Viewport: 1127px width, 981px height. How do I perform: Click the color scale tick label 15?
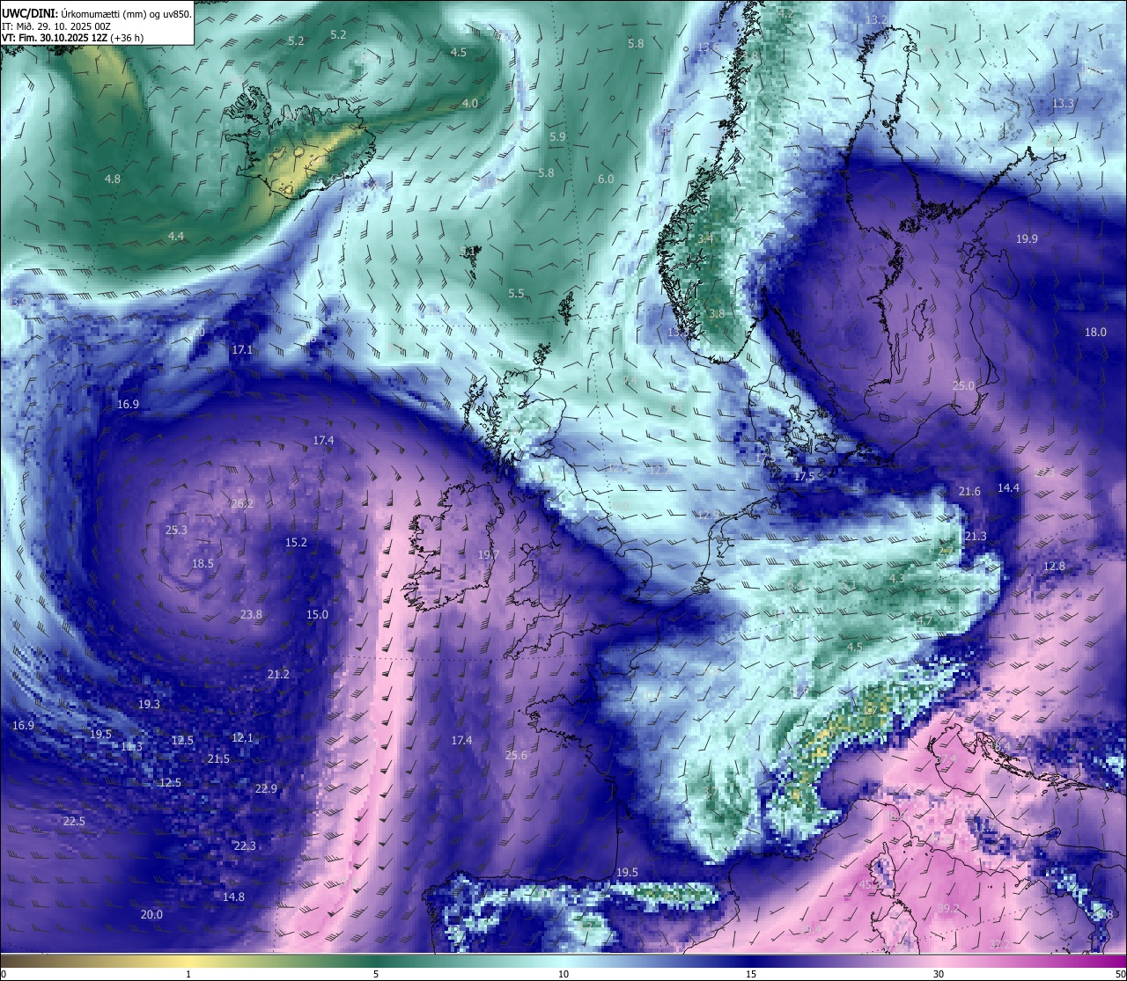pos(751,974)
